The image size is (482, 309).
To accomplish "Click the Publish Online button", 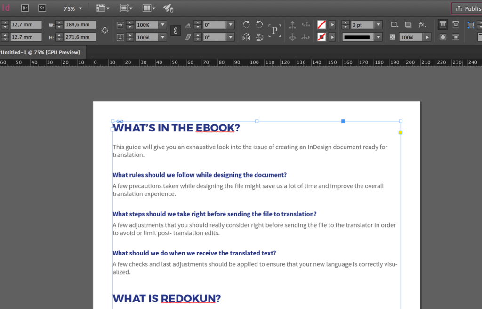I will click(466, 8).
